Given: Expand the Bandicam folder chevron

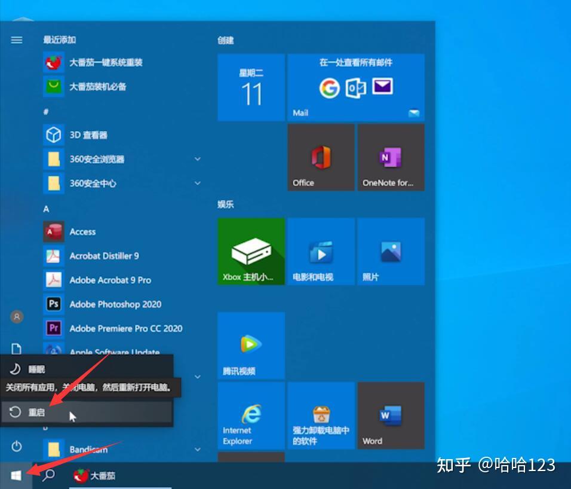Looking at the screenshot, I should click(197, 450).
